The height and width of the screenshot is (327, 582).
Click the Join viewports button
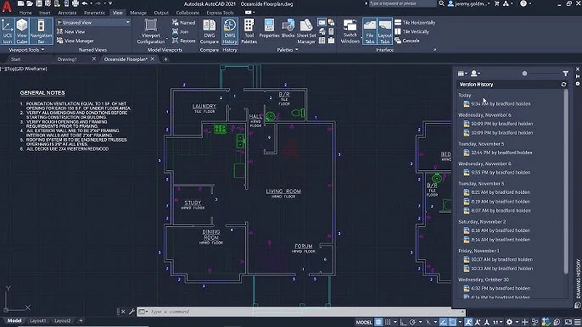180,32
